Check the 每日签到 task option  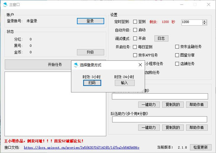click(x=135, y=47)
